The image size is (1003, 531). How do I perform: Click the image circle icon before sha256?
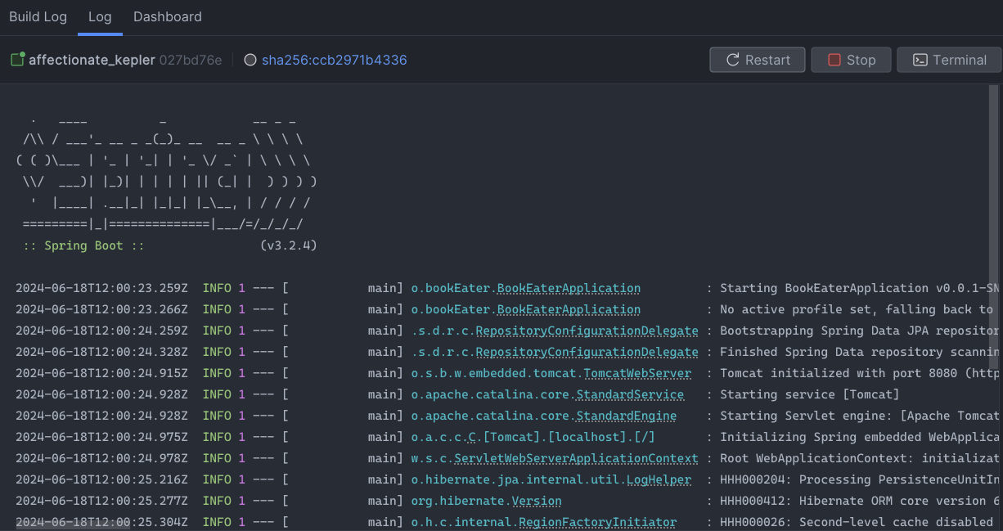250,60
